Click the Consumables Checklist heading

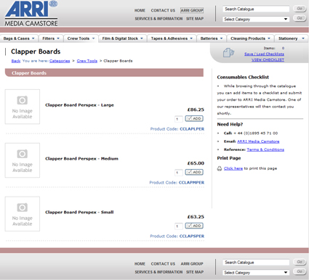[x=243, y=78]
